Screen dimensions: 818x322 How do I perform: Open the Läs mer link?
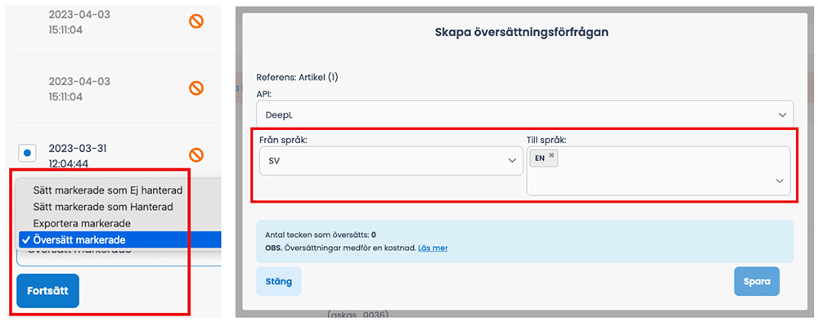tap(433, 248)
